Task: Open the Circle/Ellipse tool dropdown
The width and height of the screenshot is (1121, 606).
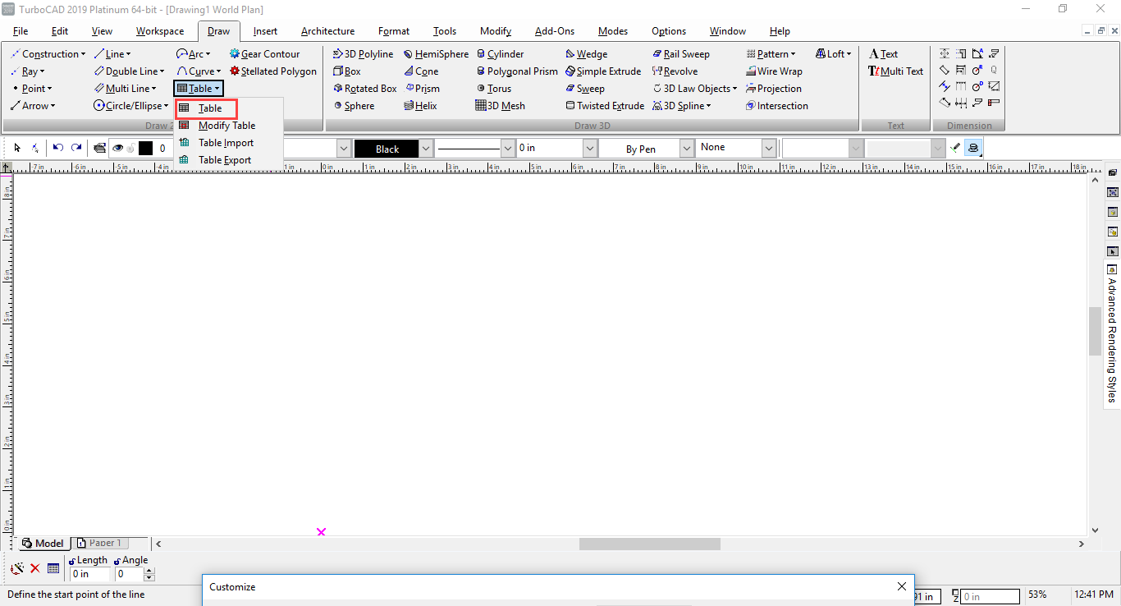Action: (165, 106)
